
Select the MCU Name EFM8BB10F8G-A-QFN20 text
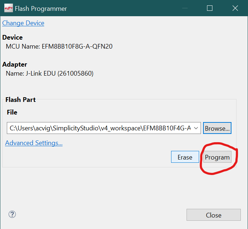pyautogui.click(x=59, y=46)
